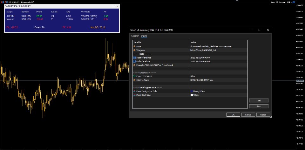Click the Note value text

[x=211, y=46]
